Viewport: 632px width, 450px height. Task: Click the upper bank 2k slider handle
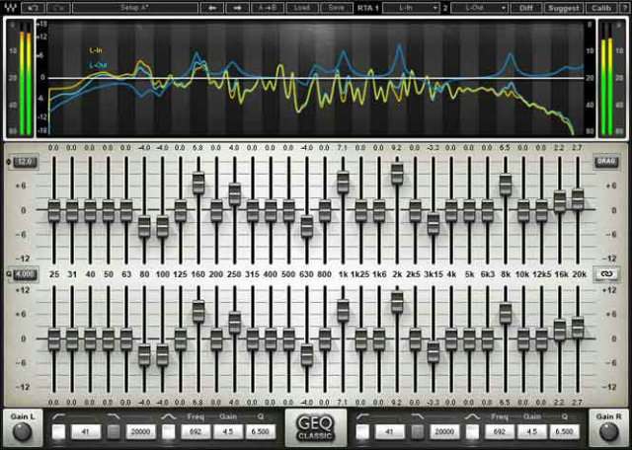tap(397, 174)
